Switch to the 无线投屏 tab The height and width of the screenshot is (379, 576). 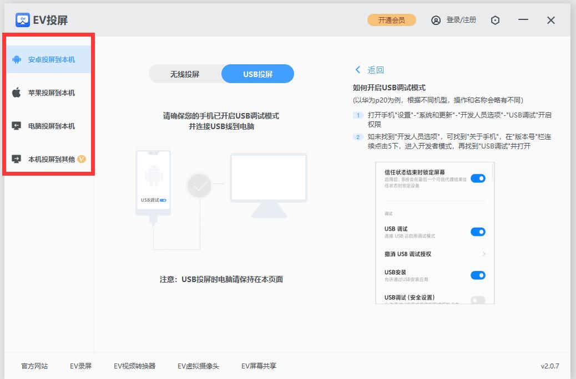click(185, 74)
